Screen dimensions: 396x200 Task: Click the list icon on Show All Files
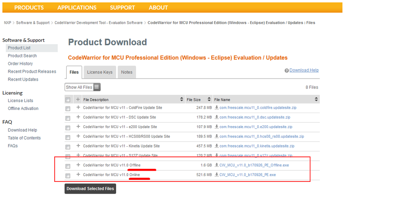pyautogui.click(x=97, y=87)
